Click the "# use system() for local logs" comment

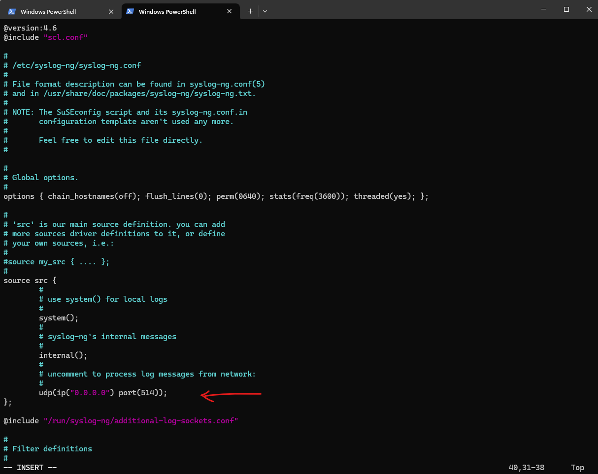point(103,299)
